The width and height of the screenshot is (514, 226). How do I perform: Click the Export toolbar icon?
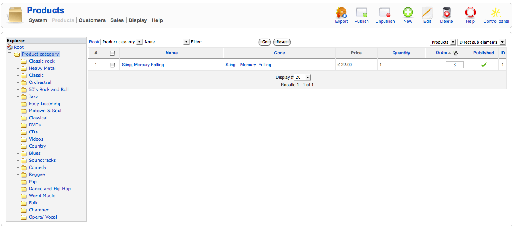pos(341,13)
